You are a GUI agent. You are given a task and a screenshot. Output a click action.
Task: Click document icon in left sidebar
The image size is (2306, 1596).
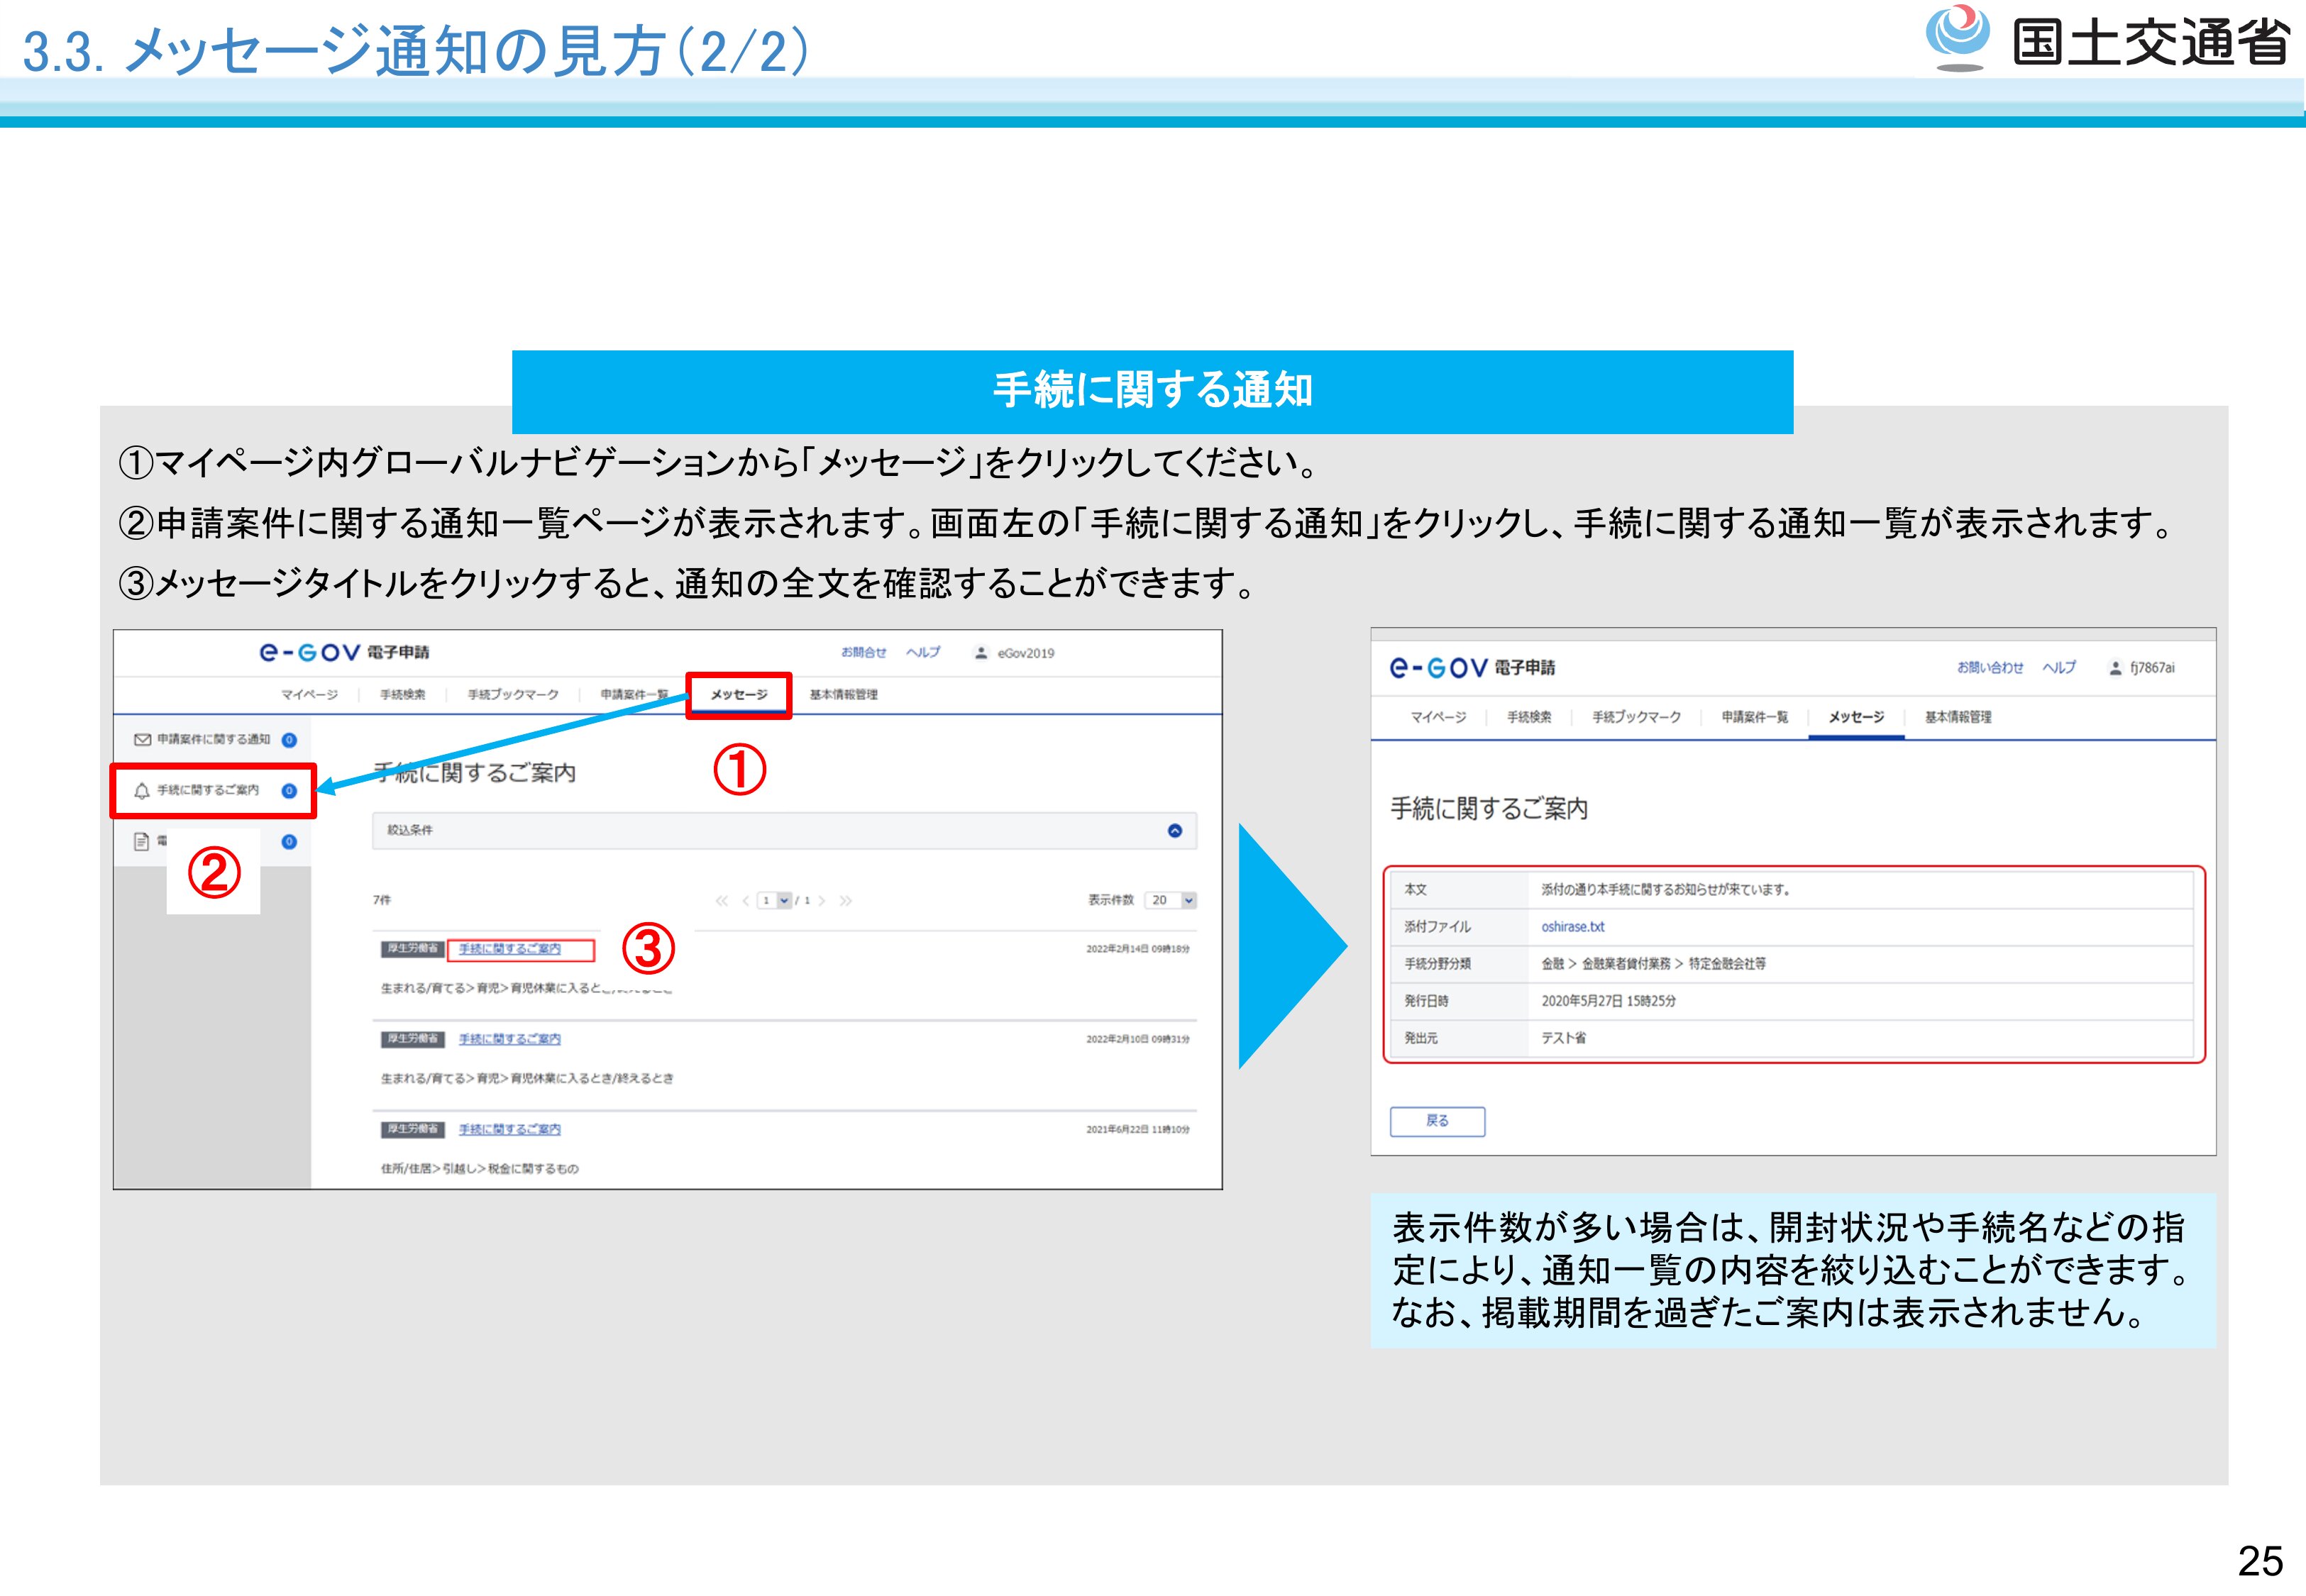pos(142,842)
